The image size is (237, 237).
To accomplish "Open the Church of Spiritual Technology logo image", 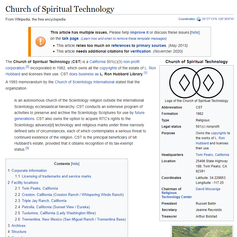I will tap(196, 83).
